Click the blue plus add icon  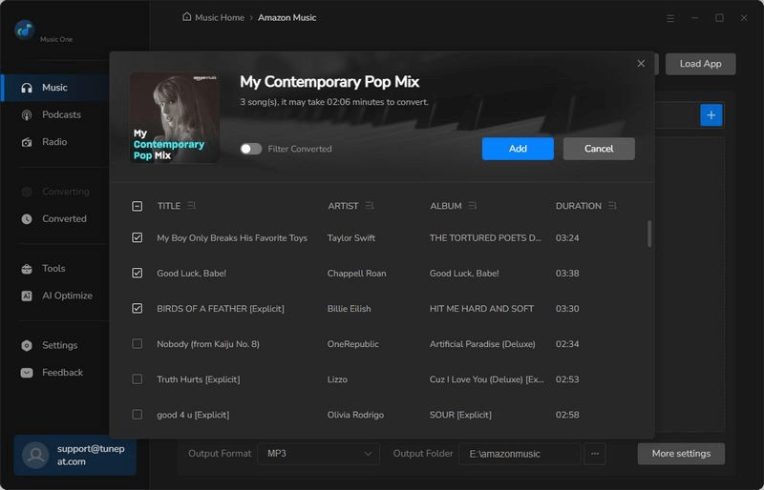coord(711,115)
